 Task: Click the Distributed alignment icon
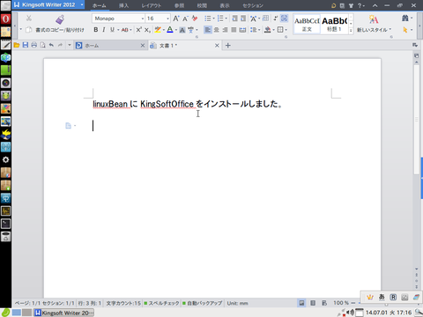point(242,30)
